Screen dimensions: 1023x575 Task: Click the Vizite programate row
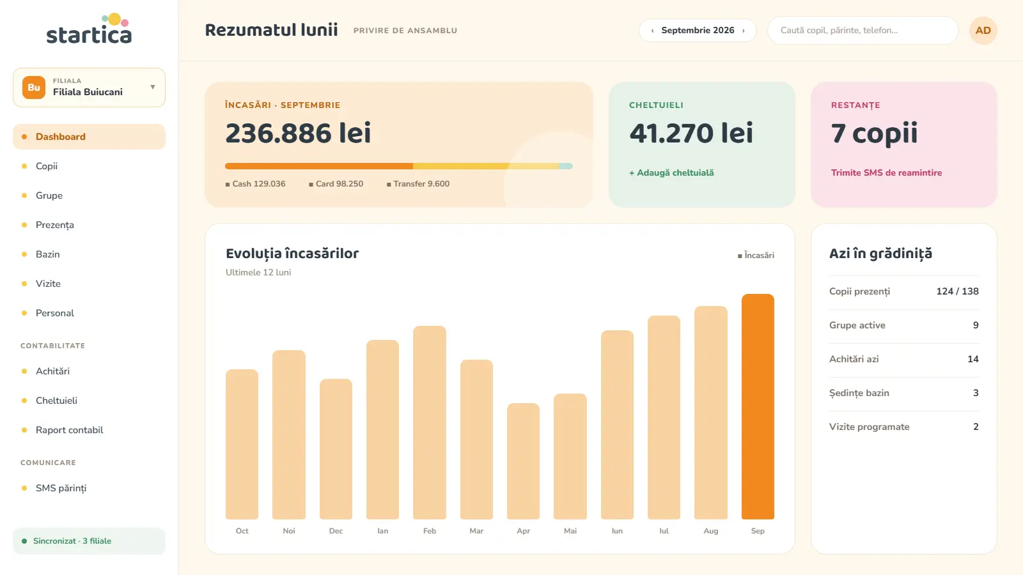tap(904, 427)
